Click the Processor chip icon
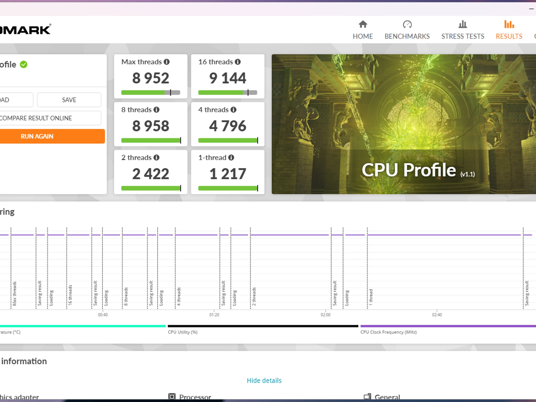Screen dimensions: 536x402 coord(172,397)
